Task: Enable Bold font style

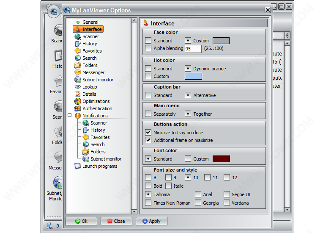Action: [x=148, y=186]
